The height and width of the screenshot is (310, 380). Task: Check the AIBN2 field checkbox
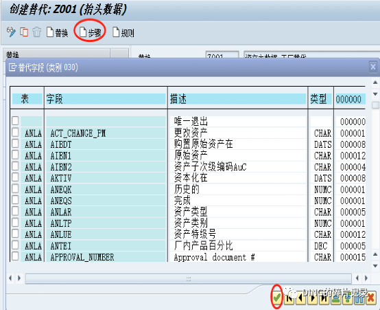click(15, 166)
